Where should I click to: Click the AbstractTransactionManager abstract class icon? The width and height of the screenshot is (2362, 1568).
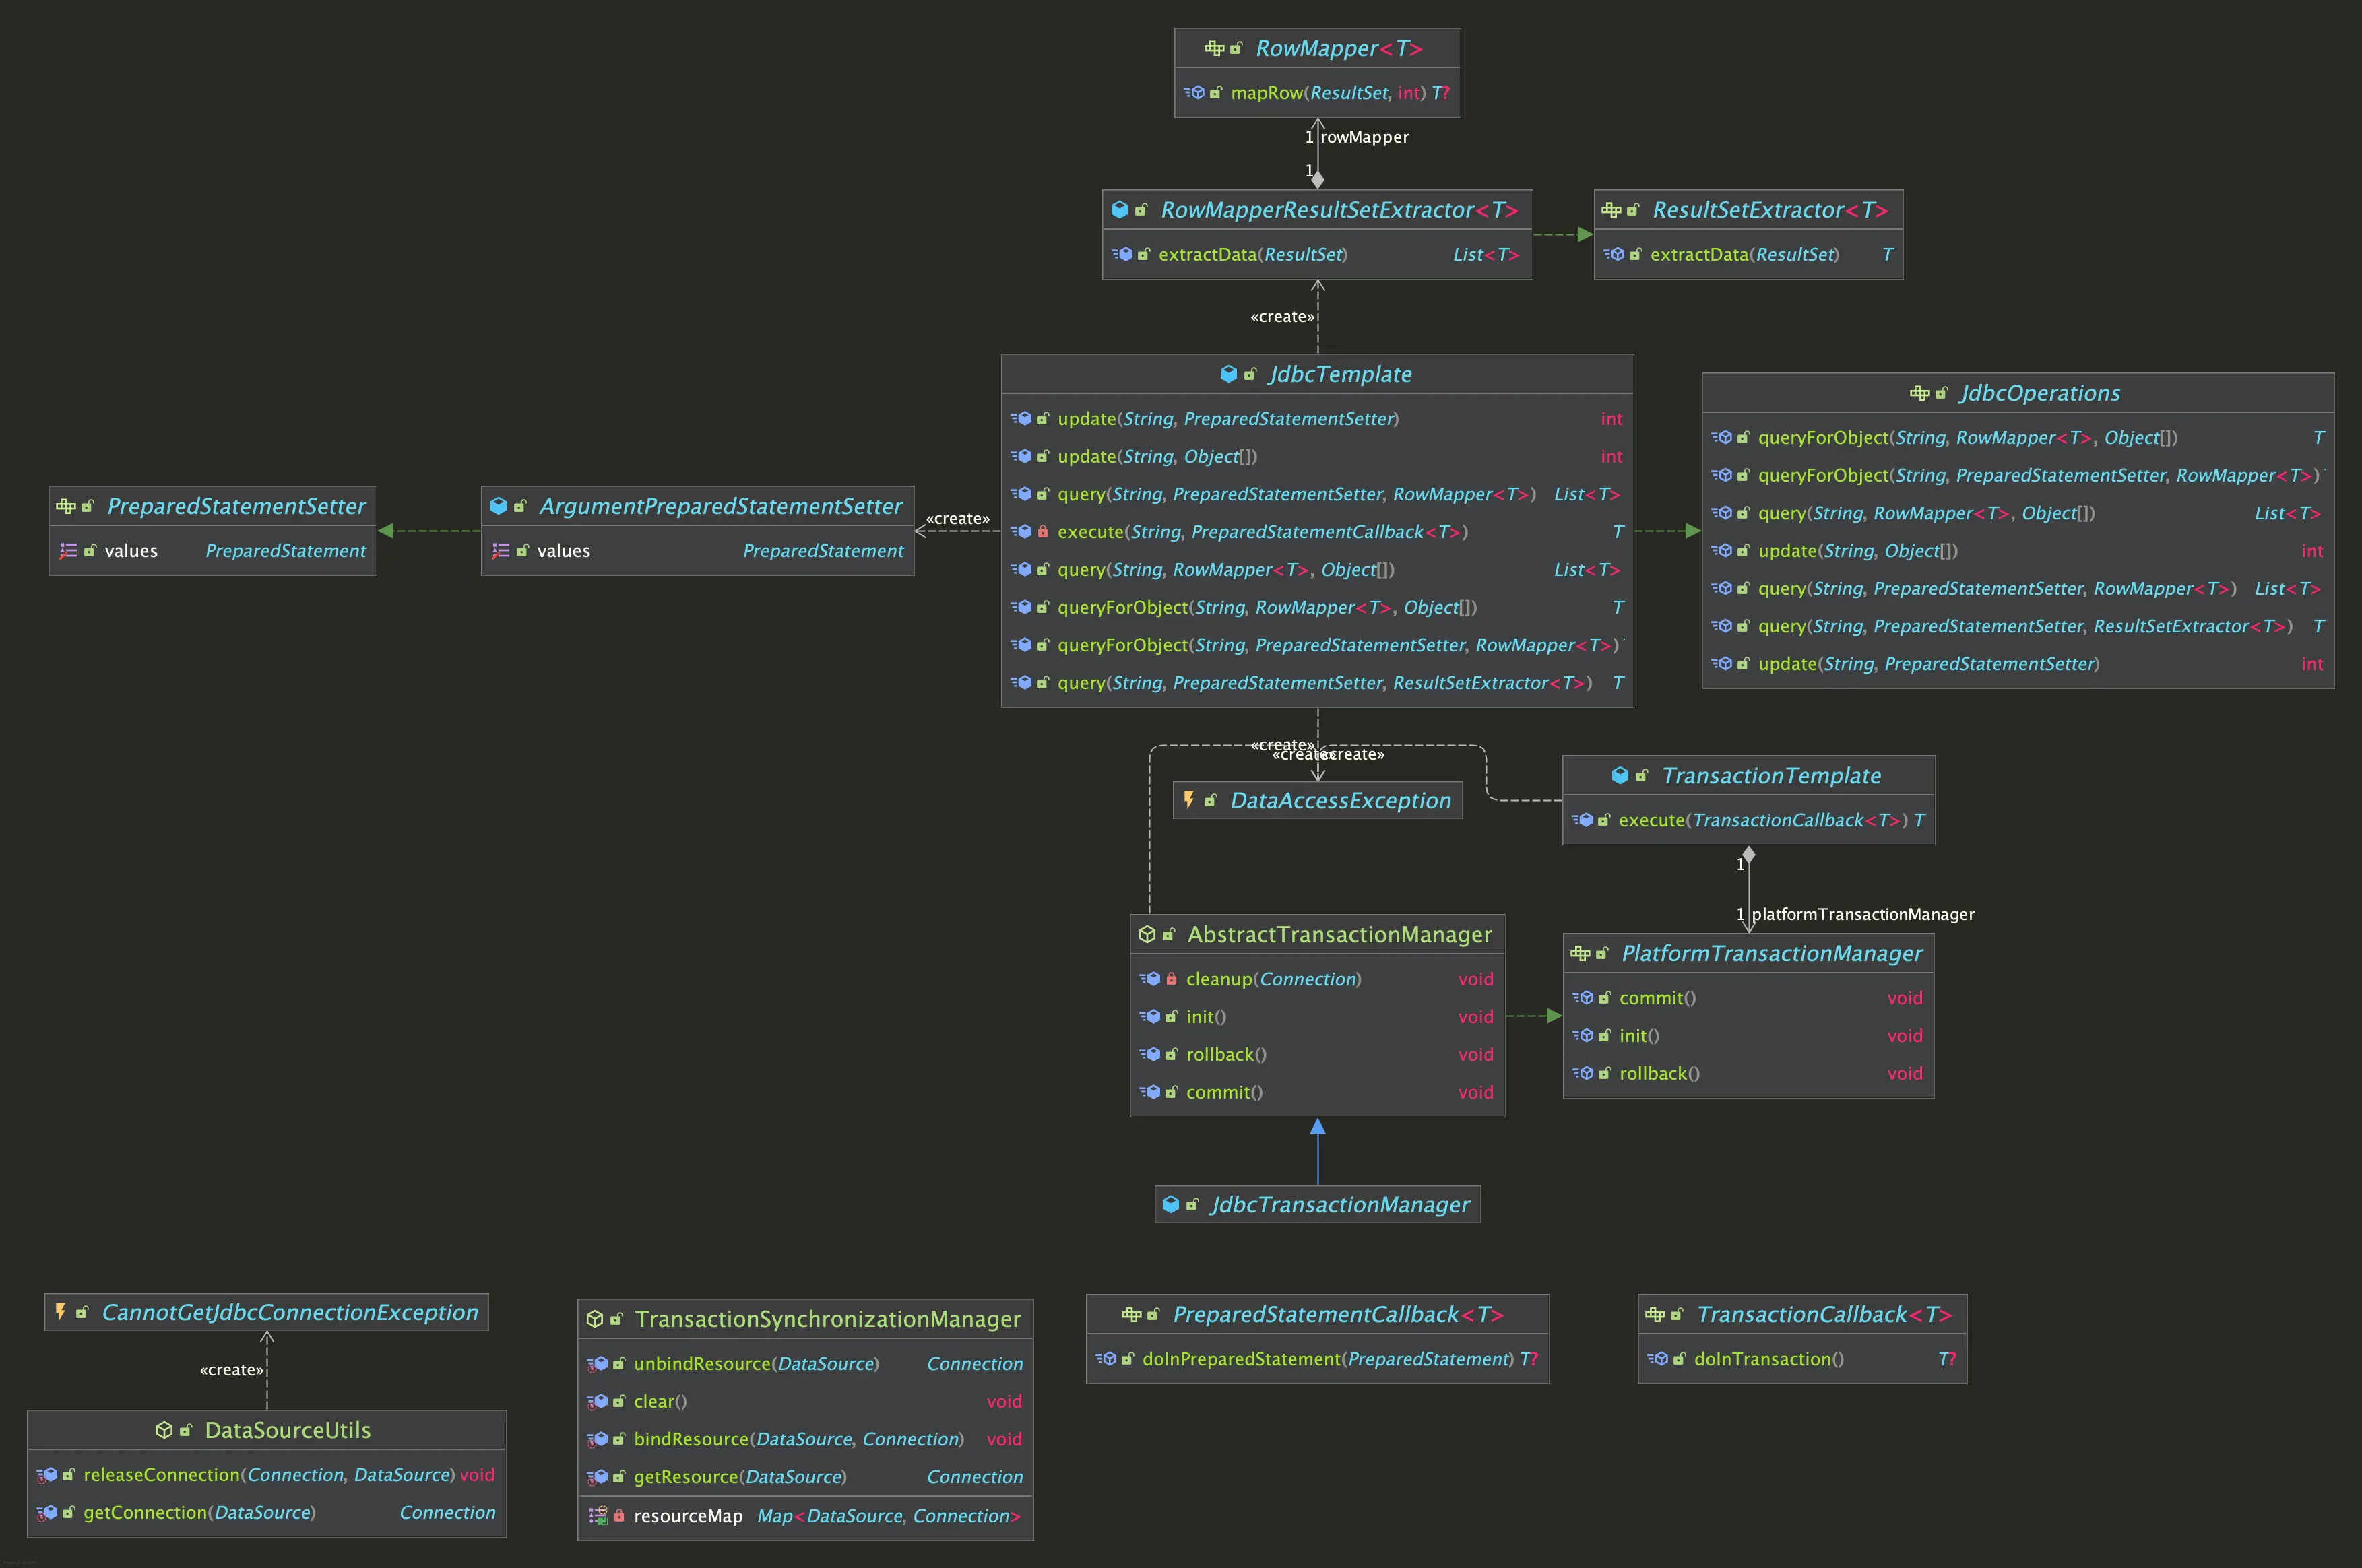[x=1147, y=934]
